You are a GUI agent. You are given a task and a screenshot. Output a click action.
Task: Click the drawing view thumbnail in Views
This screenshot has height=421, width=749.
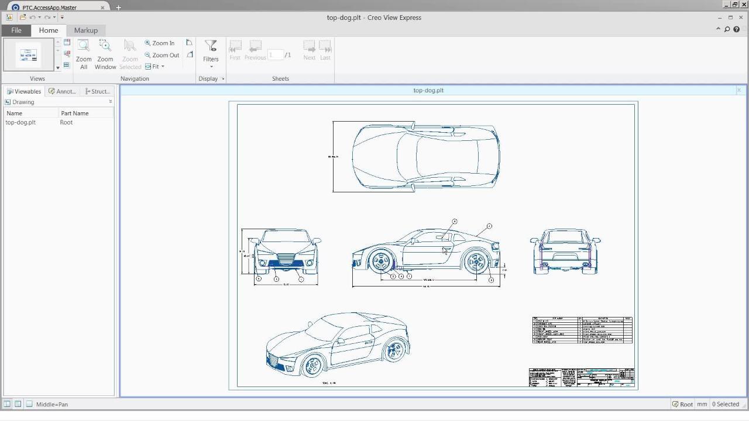point(28,55)
